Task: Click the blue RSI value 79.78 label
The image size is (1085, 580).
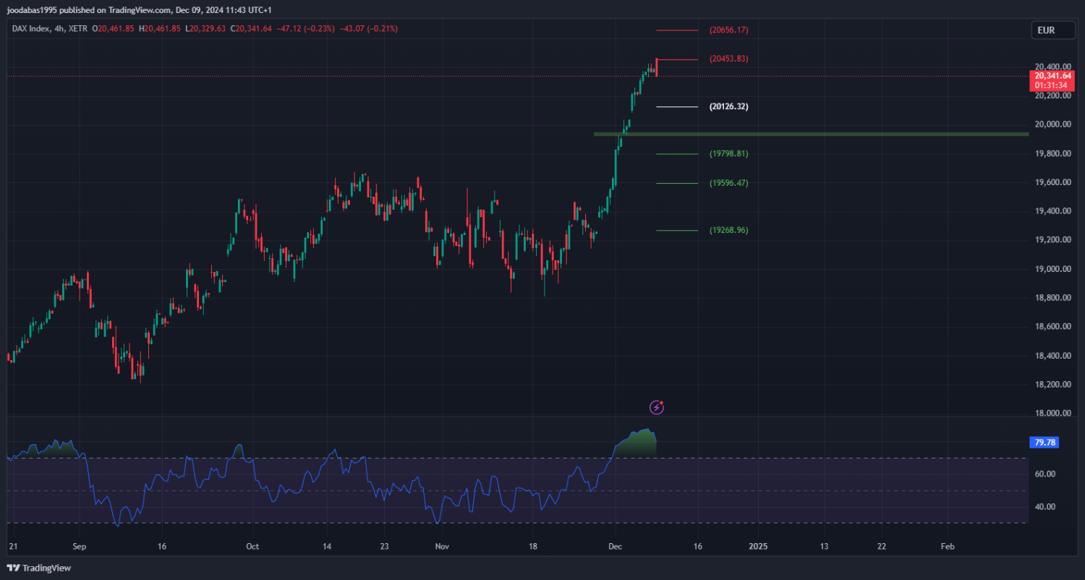Action: [1043, 443]
